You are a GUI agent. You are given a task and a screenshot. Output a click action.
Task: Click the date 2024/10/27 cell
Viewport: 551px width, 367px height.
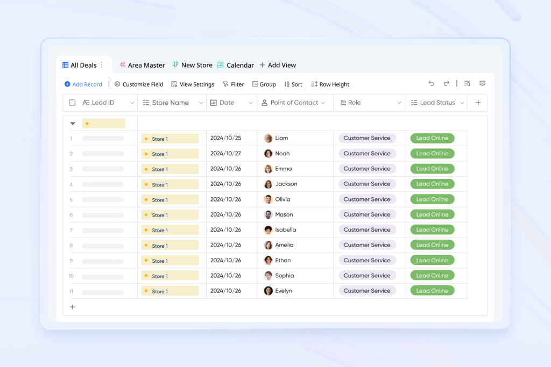tap(225, 154)
